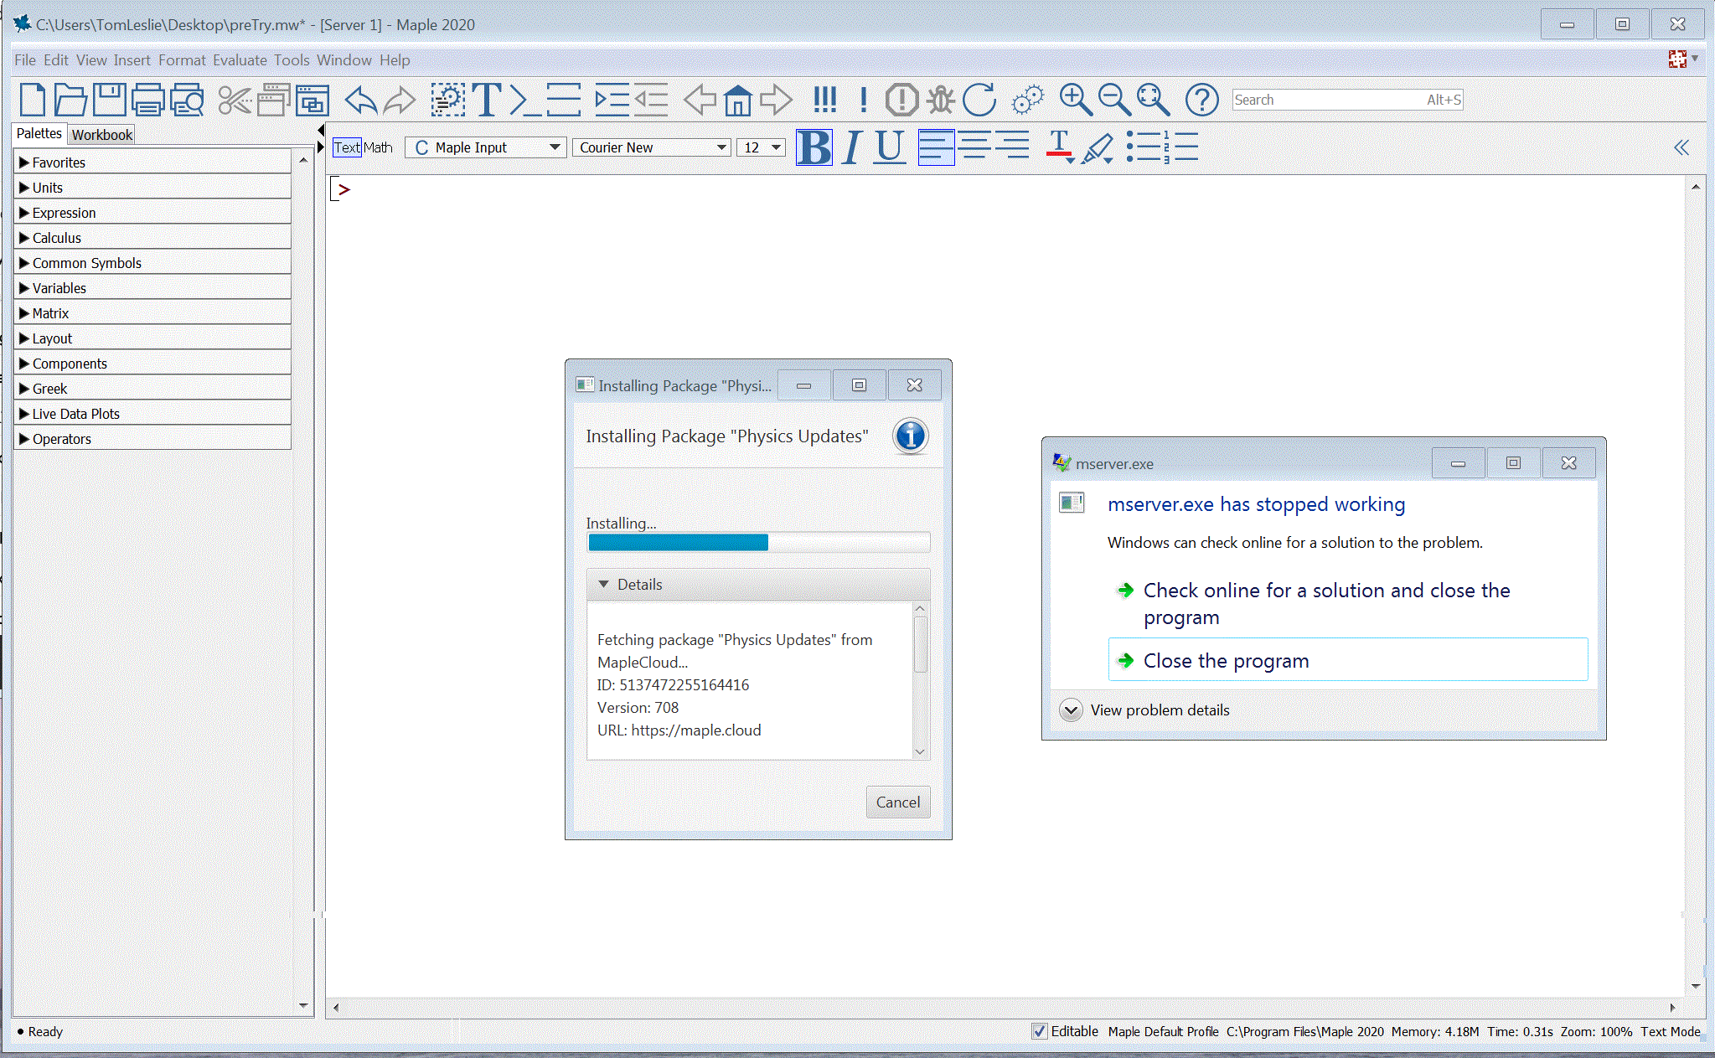Print the document via the printer icon
1715x1058 pixels.
point(147,100)
